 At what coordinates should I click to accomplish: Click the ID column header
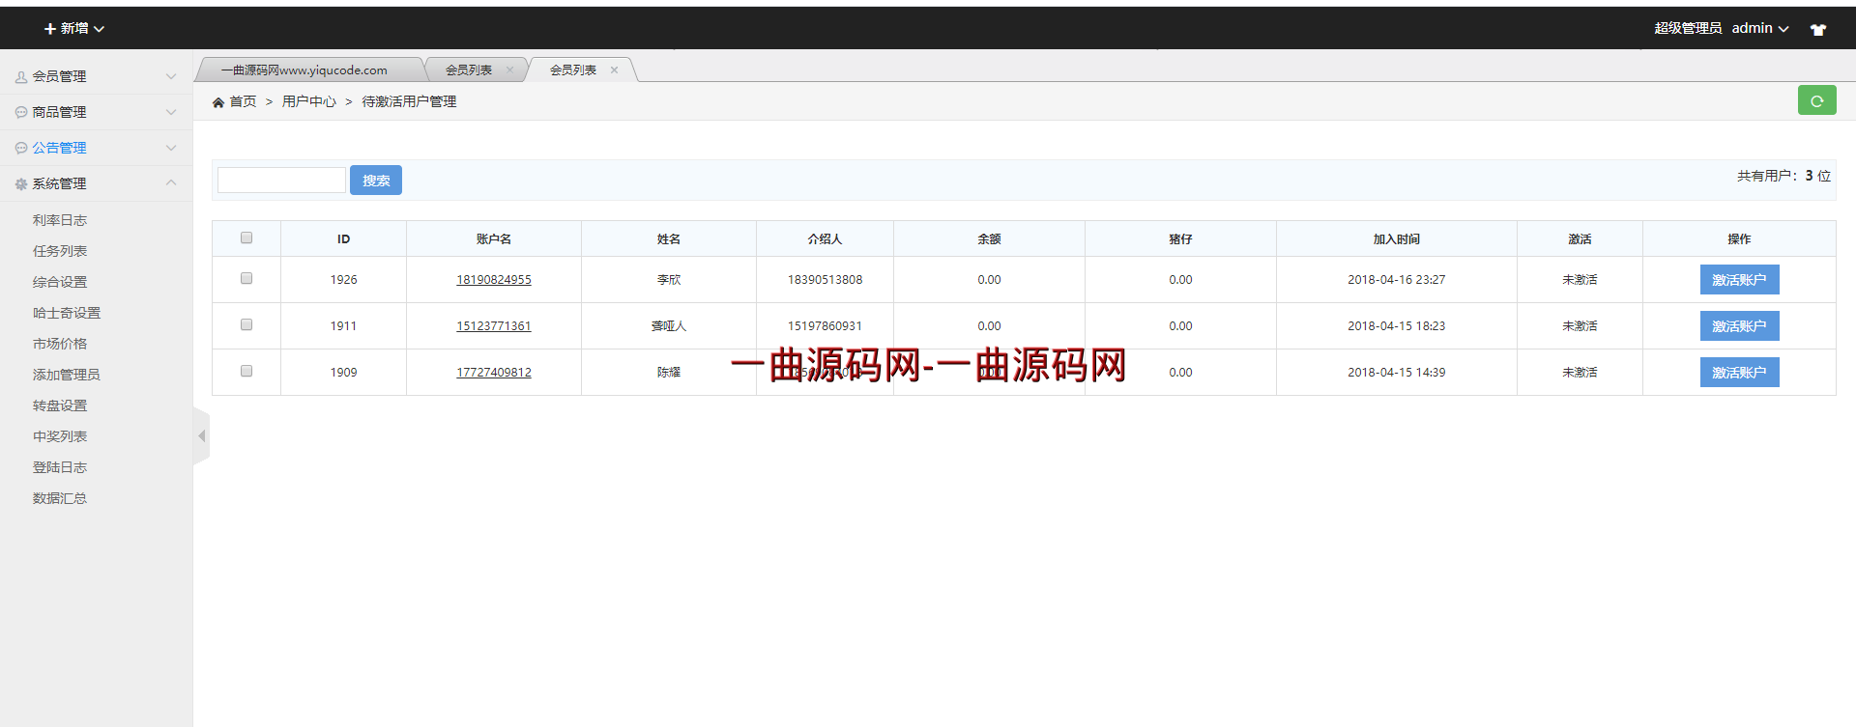[x=343, y=239]
